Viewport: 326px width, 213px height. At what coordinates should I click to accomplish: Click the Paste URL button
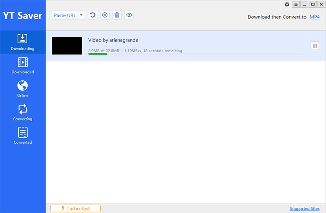(65, 15)
